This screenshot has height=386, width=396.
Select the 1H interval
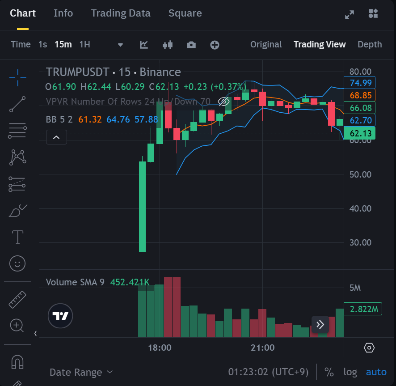coord(85,44)
